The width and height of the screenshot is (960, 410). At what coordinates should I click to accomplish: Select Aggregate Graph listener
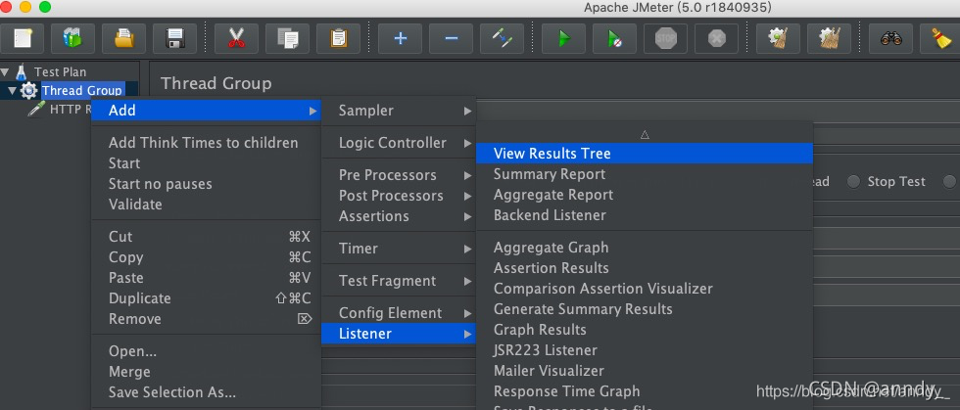645,248
